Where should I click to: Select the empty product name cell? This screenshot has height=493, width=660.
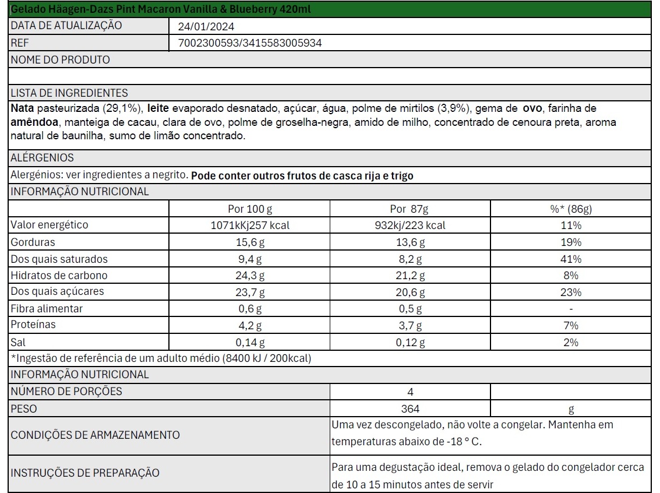[x=330, y=76]
